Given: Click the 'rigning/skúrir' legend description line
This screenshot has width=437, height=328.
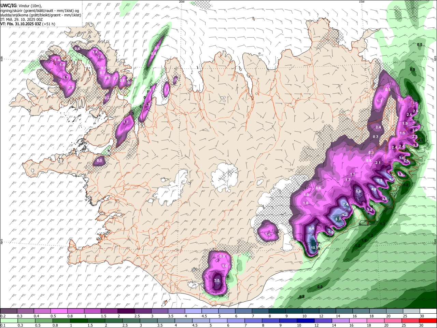Looking at the screenshot, I should click(40, 11).
